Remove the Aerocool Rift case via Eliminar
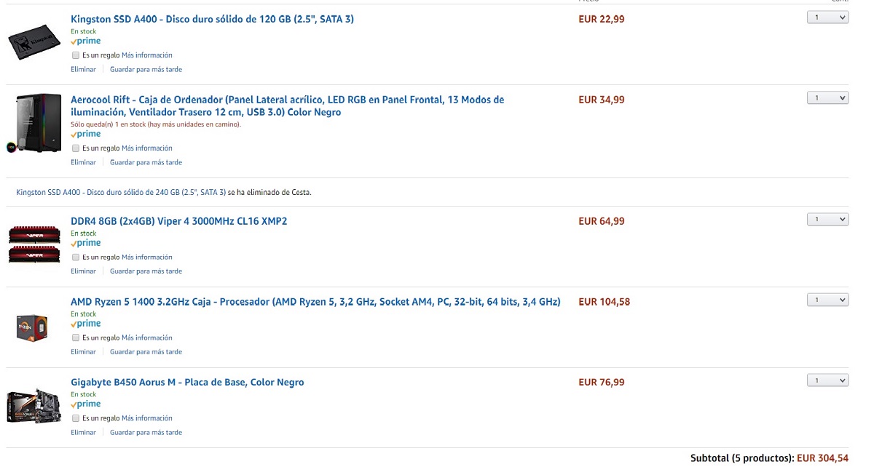874x475 pixels. coord(83,162)
